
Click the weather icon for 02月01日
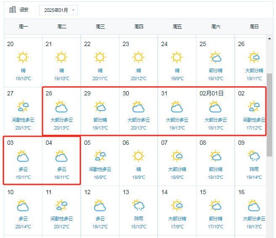pos(215,107)
